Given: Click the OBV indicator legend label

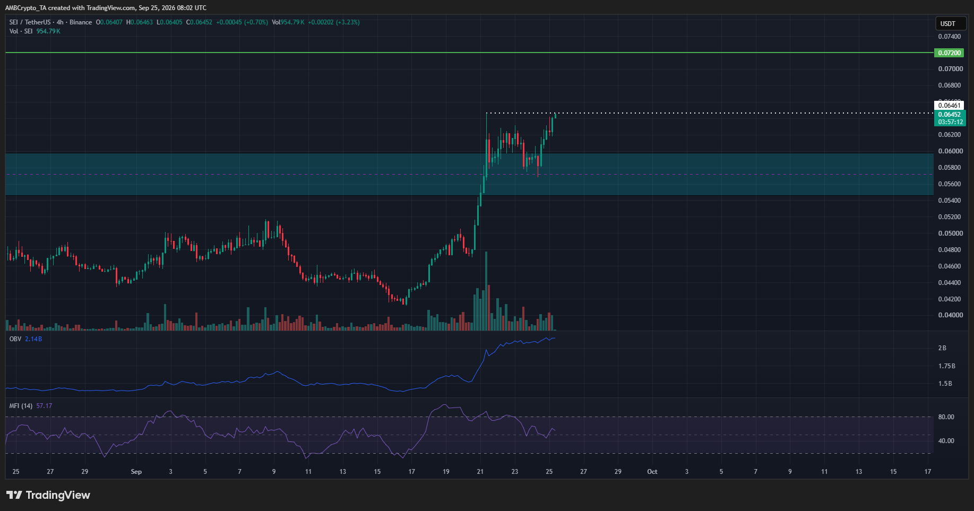Looking at the screenshot, I should (15, 339).
